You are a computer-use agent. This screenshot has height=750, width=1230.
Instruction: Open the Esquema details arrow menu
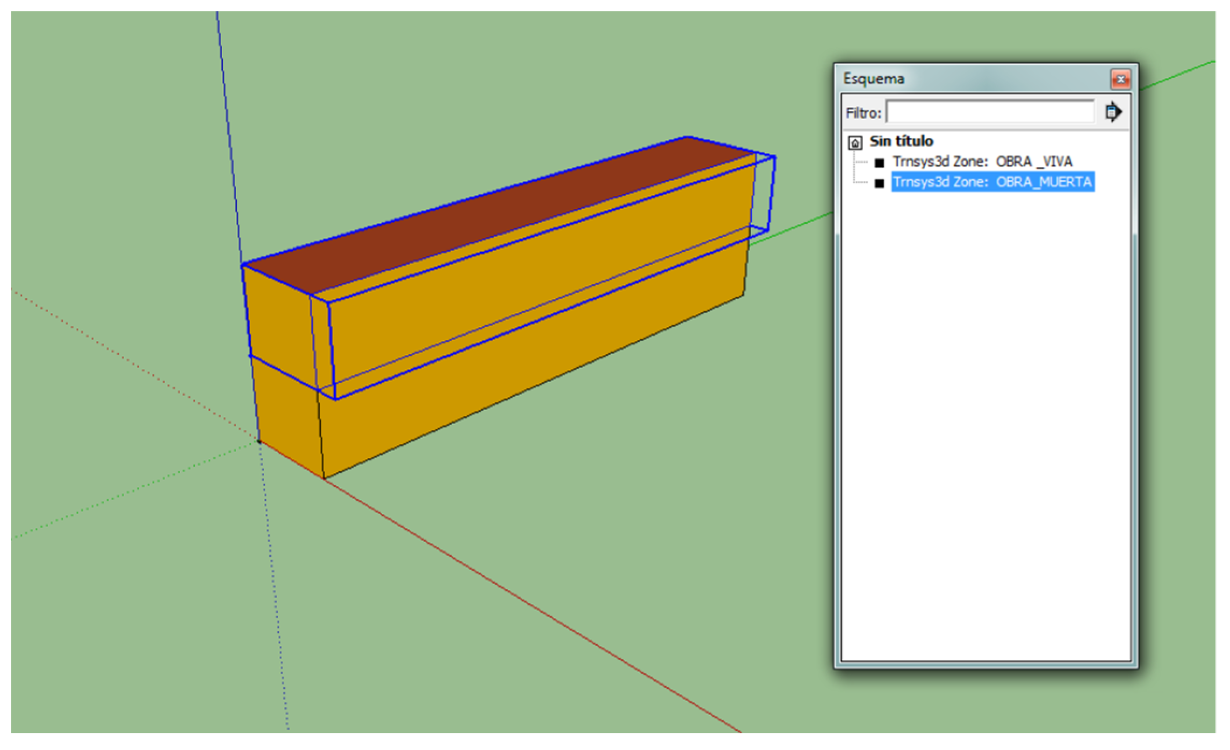pyautogui.click(x=1113, y=112)
